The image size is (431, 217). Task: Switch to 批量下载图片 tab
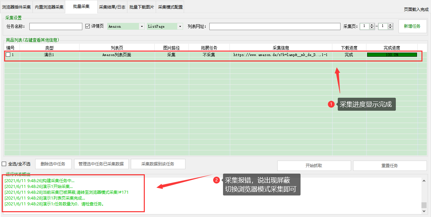coord(141,7)
